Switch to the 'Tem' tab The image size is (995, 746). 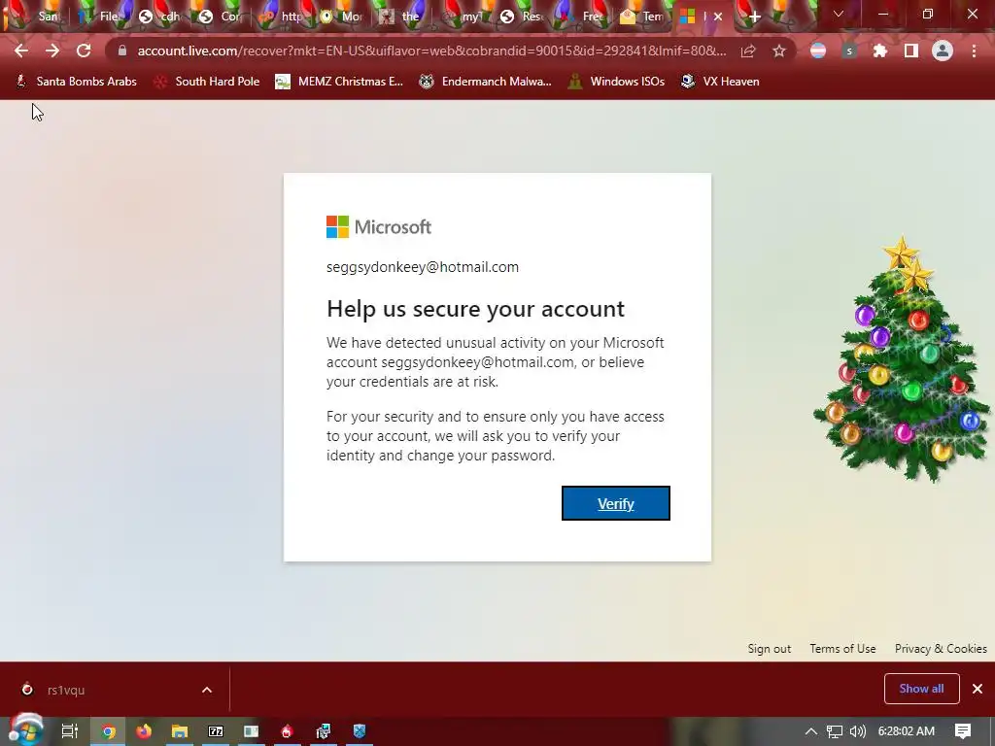coord(642,17)
